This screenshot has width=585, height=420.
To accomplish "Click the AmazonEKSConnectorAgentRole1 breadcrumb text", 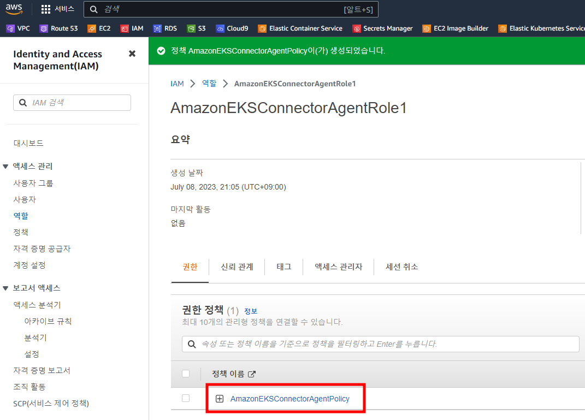I will [x=295, y=84].
